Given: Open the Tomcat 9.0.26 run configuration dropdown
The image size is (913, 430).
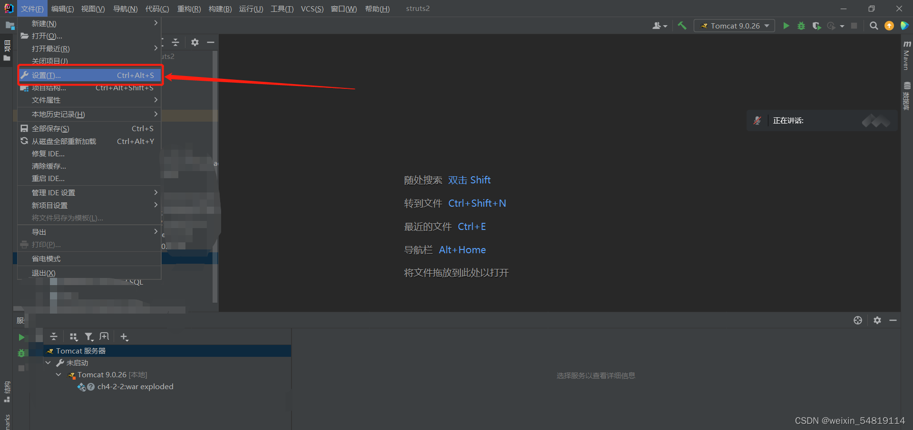Looking at the screenshot, I should [735, 26].
